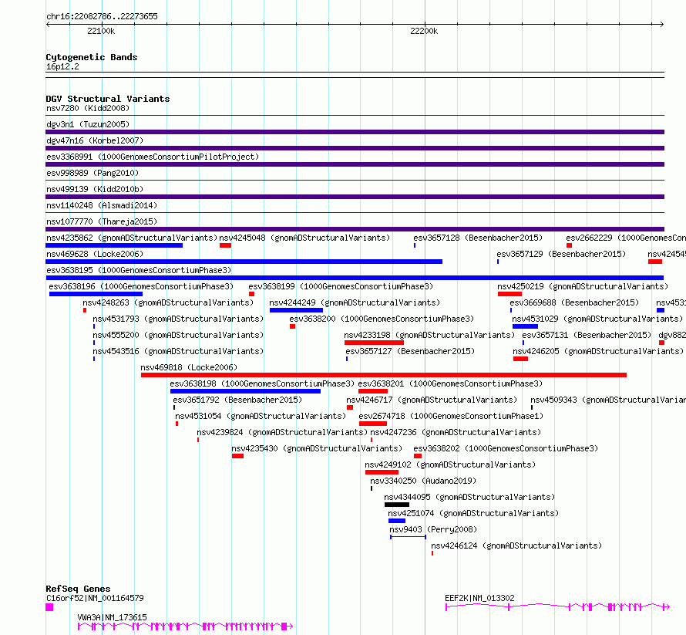The image size is (686, 635).
Task: Select esv3638200 variant label
Action: point(382,319)
